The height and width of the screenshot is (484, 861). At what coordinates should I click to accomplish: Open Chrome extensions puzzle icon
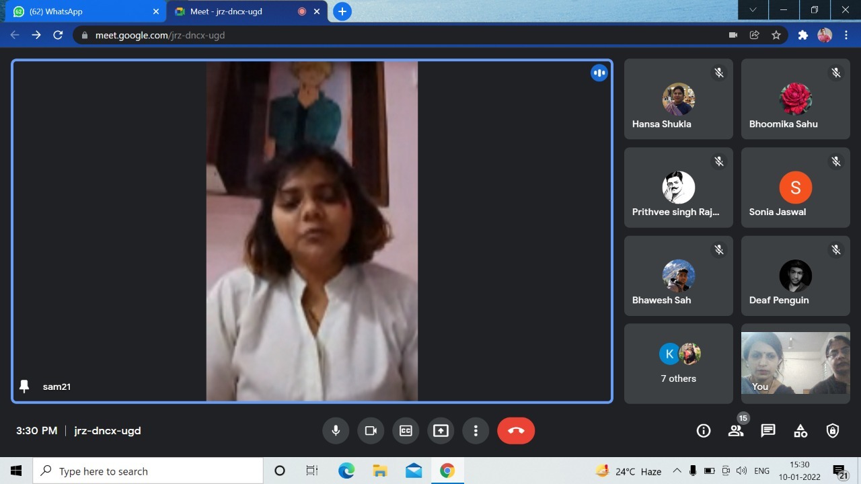803,35
